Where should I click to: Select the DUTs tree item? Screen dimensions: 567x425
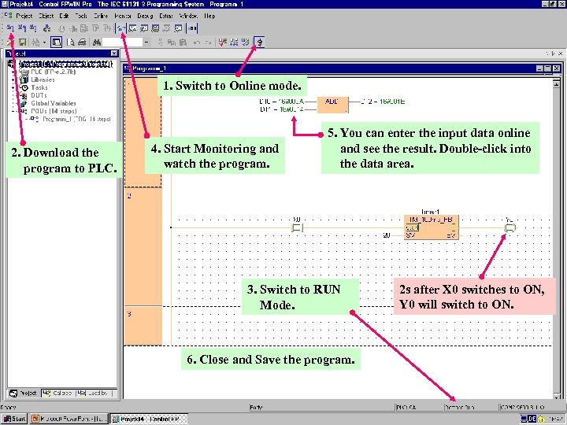(39, 95)
